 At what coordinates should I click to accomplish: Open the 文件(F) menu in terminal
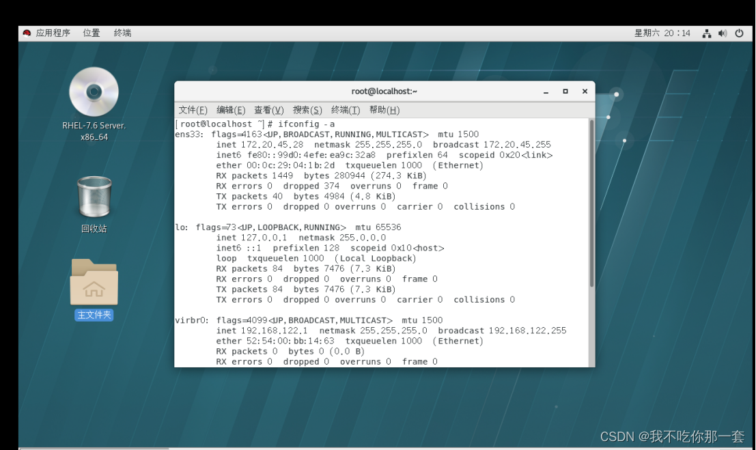(193, 110)
